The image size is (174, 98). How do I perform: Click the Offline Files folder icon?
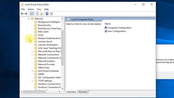(x=36, y=68)
